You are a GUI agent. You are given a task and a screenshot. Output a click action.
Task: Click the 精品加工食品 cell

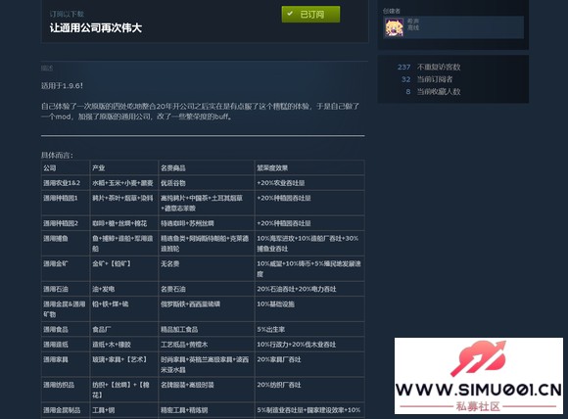207,329
